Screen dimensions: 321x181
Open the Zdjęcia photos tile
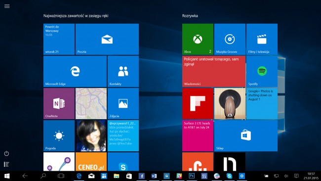pyautogui.click(x=123, y=103)
